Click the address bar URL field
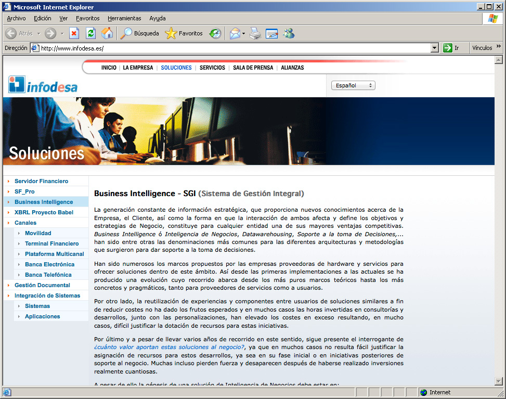506x399 pixels. (x=234, y=48)
